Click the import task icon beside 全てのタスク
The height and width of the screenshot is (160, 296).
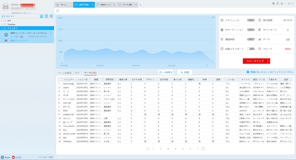pos(41,16)
